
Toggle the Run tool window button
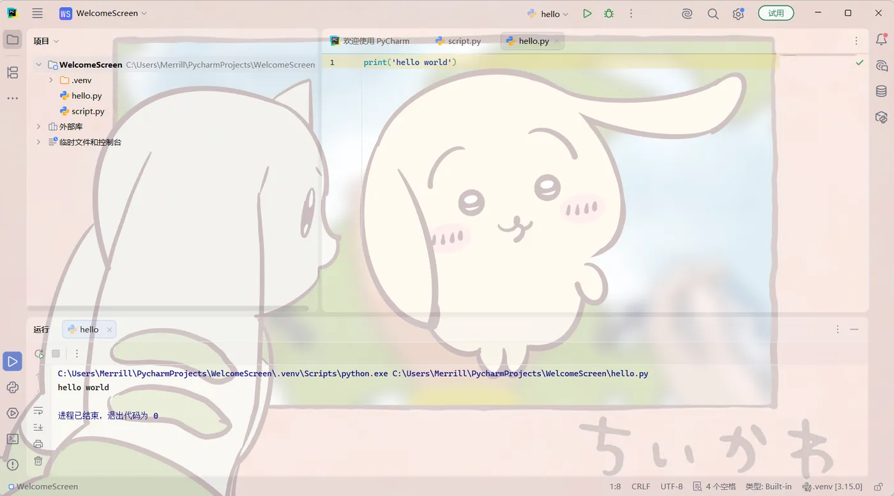12,361
